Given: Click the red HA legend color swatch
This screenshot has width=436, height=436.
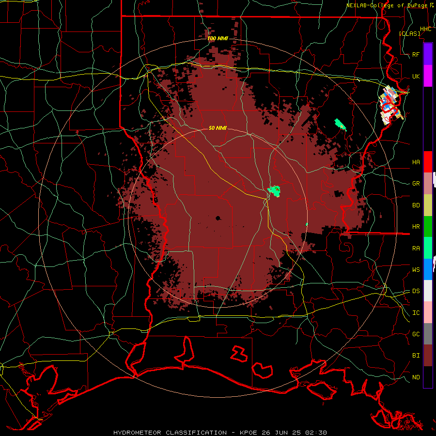Looking at the screenshot, I should [428, 162].
